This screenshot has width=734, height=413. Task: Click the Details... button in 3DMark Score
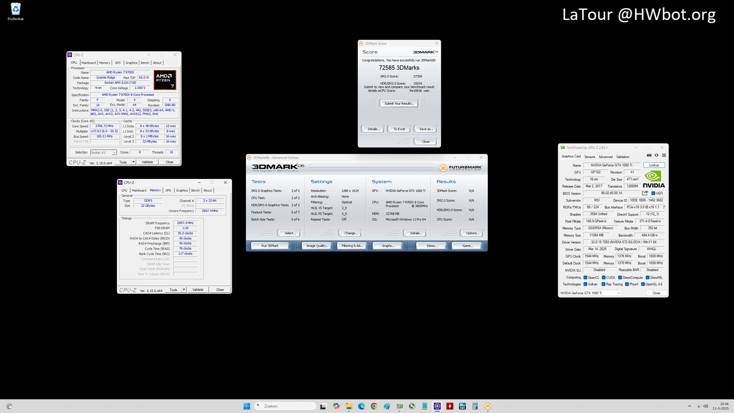373,129
